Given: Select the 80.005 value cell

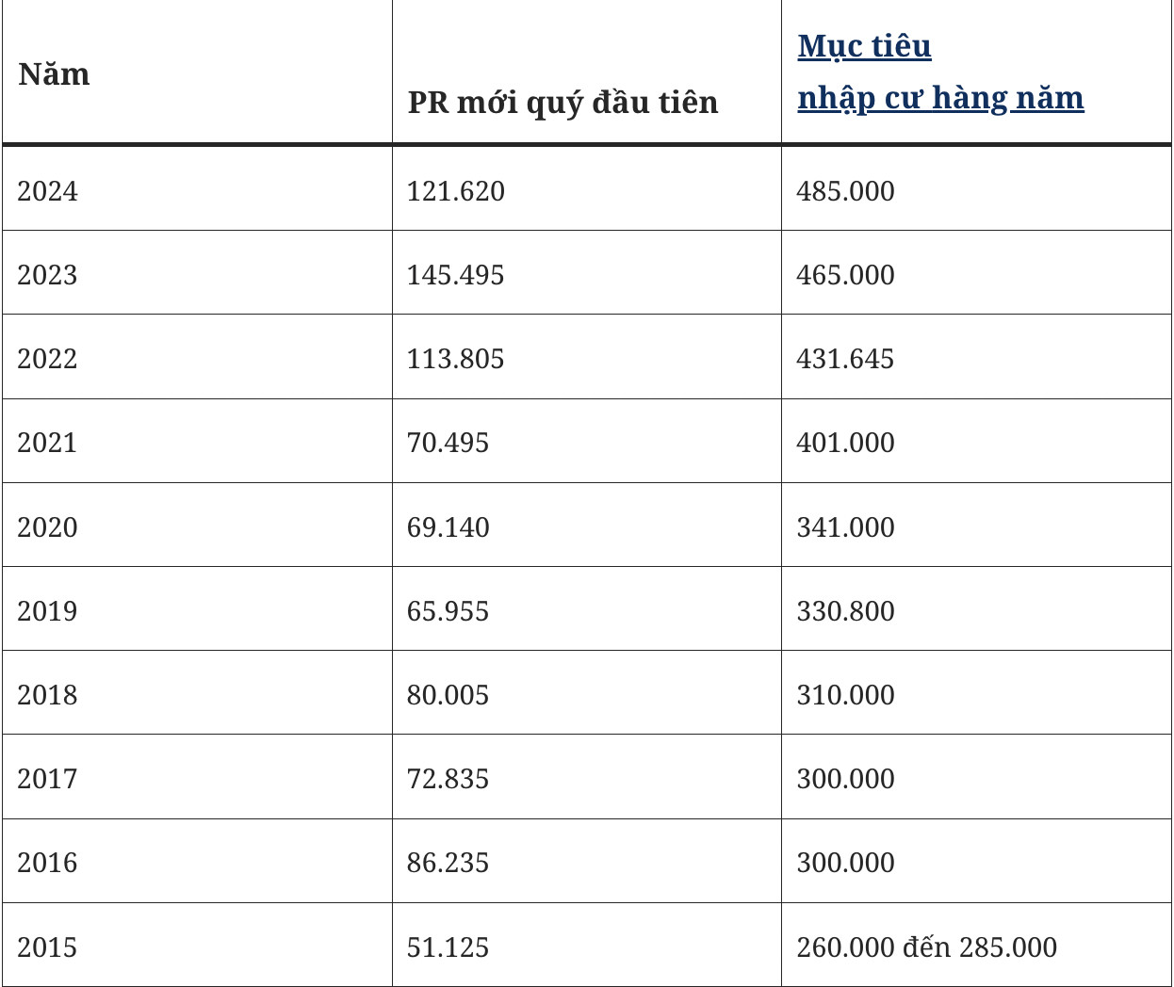Looking at the screenshot, I should 587,692.
